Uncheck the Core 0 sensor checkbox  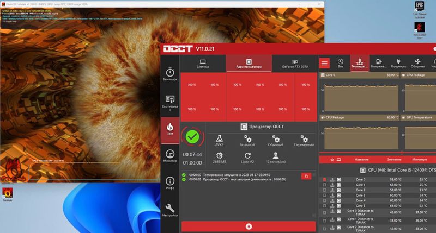pos(324,180)
